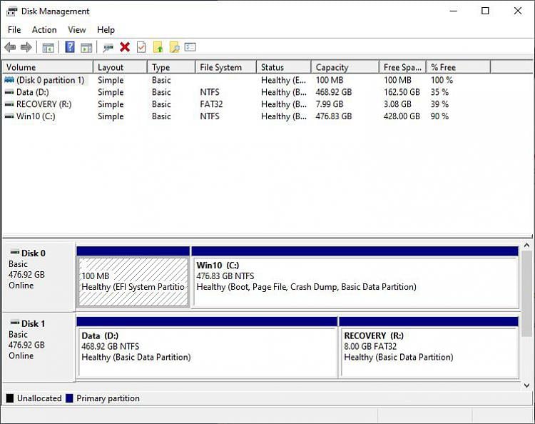Click the Disk 0 label in graphical view

click(x=33, y=253)
